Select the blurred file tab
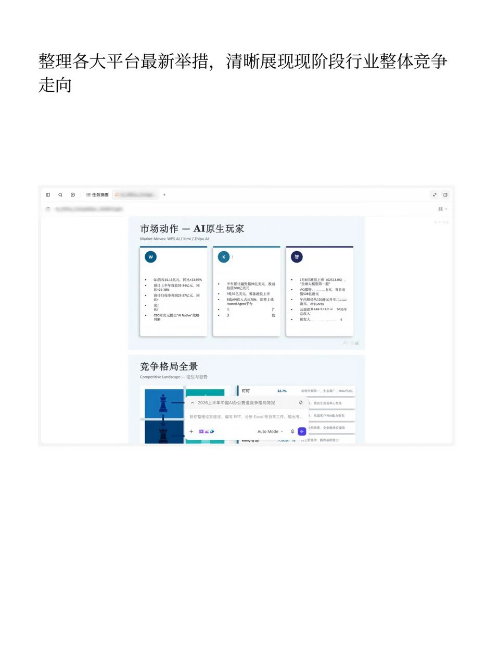The image size is (498, 667). pos(135,195)
